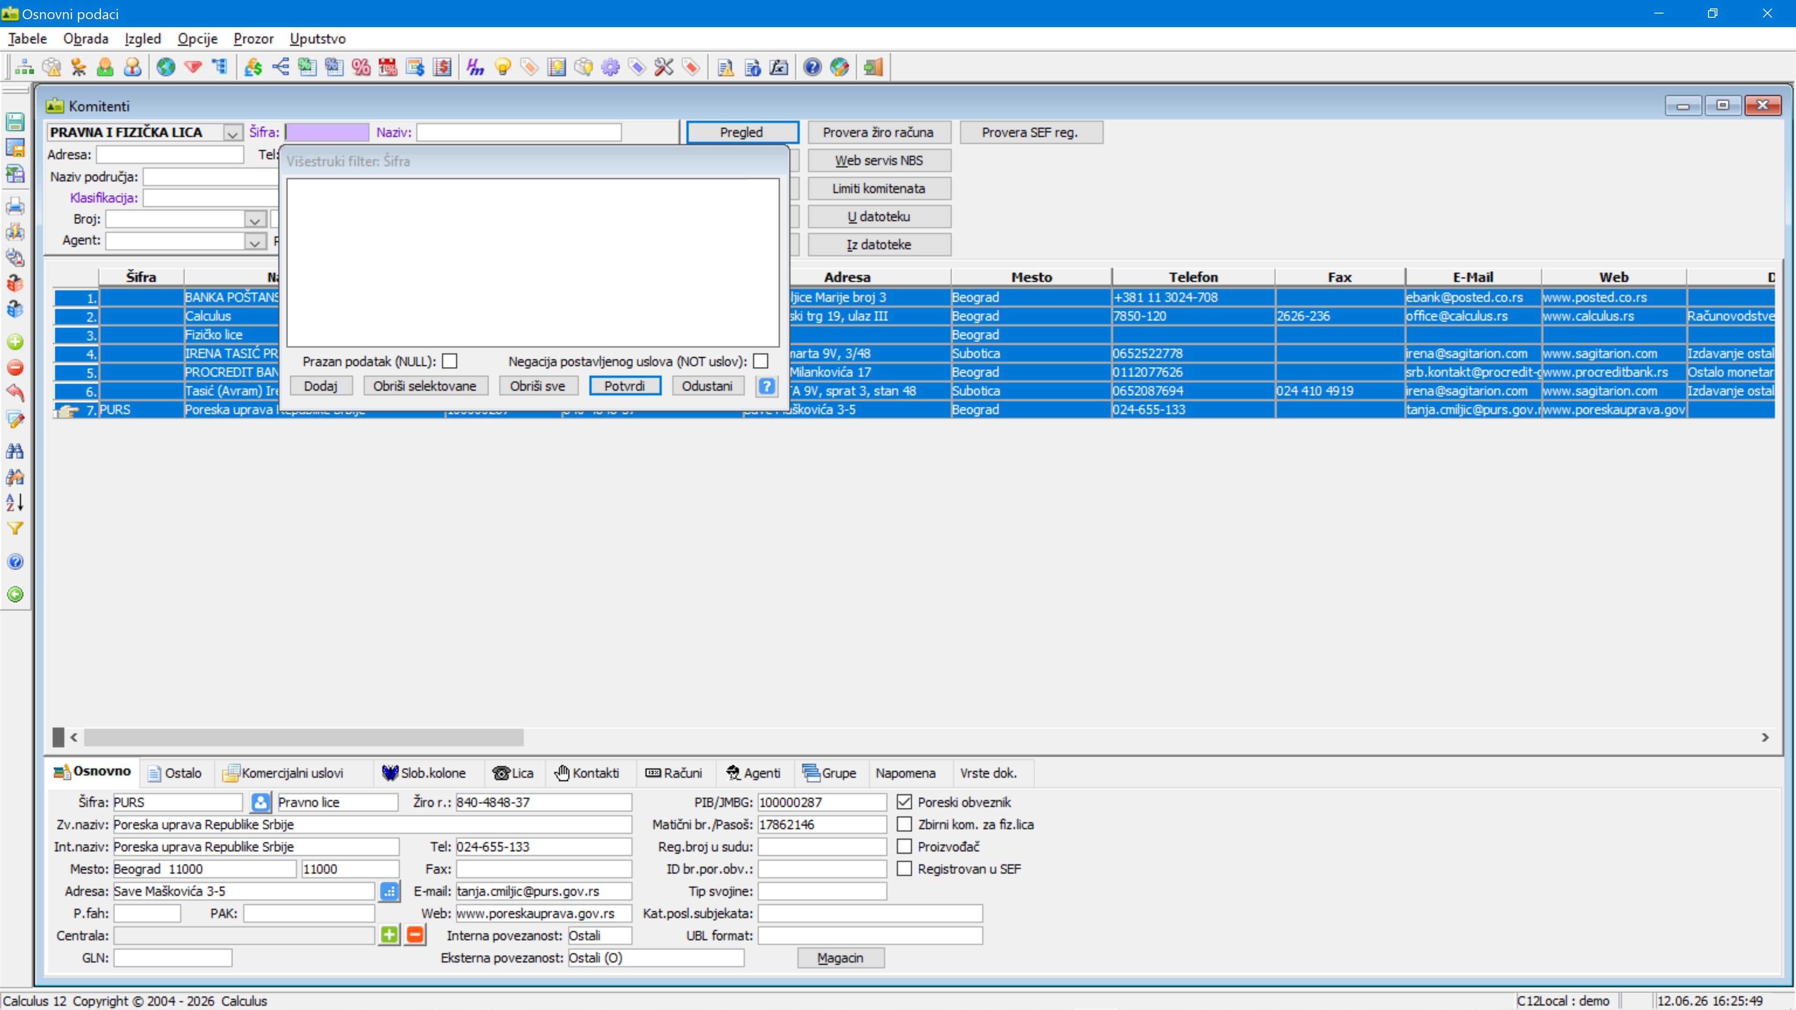
Task: Click the green plus add record icon
Action: pyautogui.click(x=15, y=342)
